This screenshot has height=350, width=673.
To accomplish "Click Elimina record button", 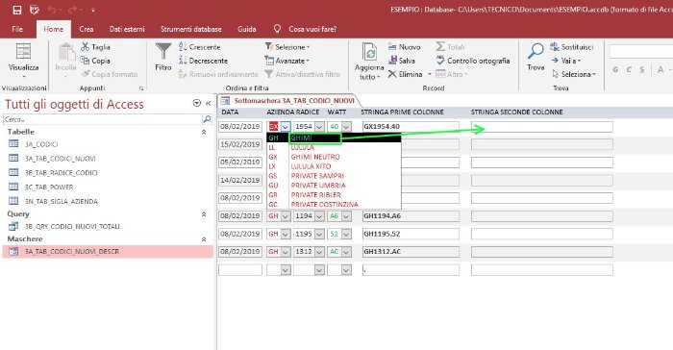I will click(405, 74).
